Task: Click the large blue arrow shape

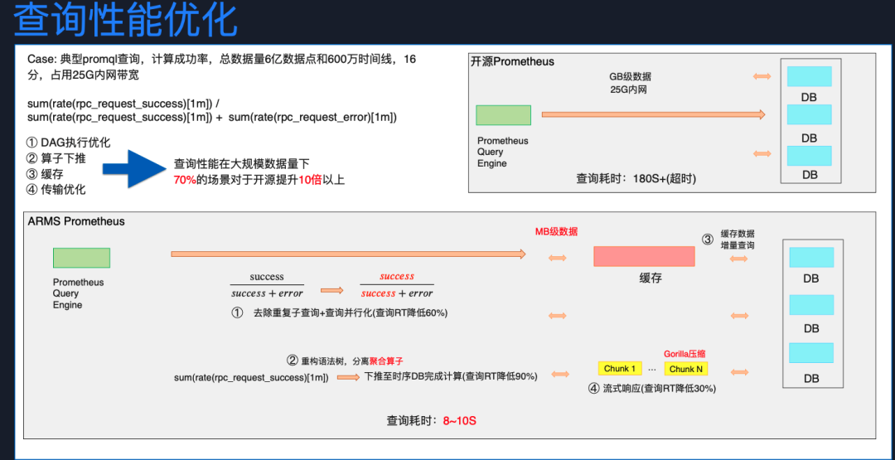Action: coord(133,168)
